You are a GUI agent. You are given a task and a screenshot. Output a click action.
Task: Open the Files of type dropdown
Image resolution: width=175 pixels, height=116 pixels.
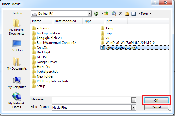click(x=132, y=108)
